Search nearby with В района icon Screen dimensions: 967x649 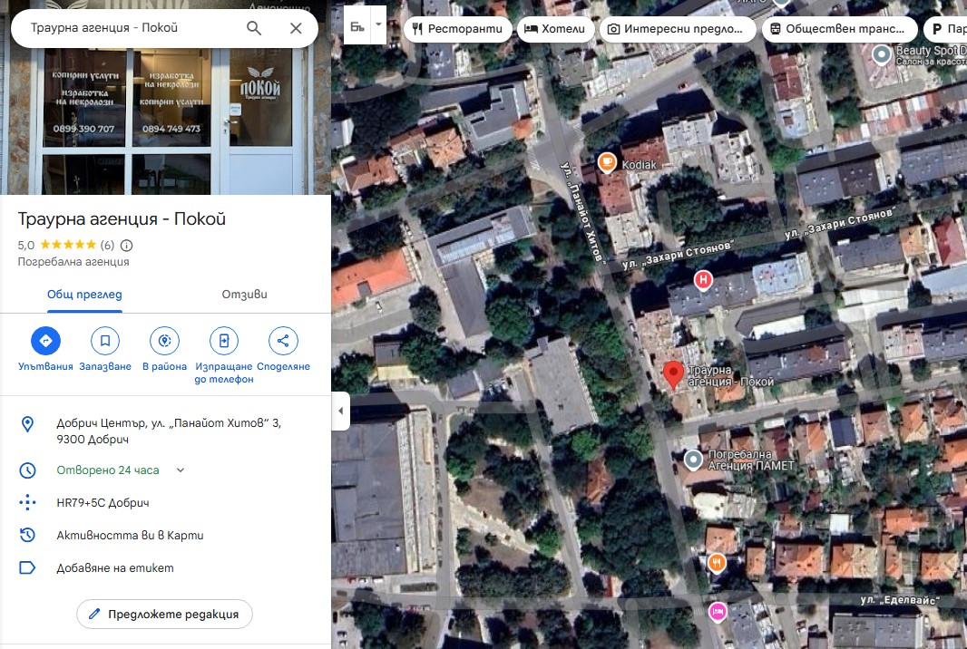click(x=165, y=341)
